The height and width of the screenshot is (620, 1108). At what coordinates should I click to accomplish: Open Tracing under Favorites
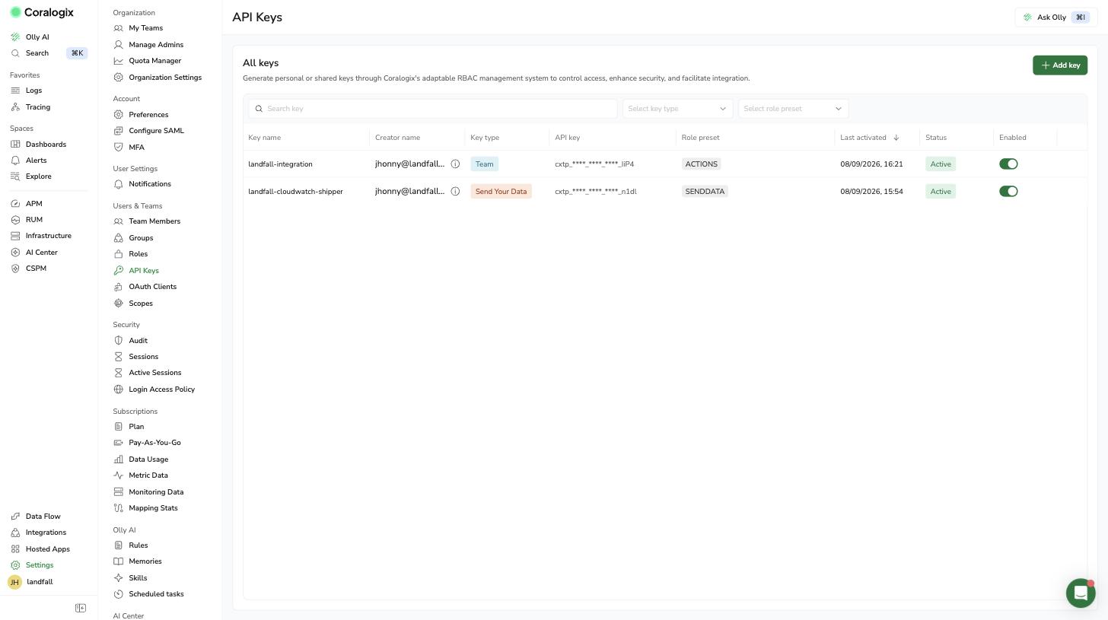tap(30, 107)
